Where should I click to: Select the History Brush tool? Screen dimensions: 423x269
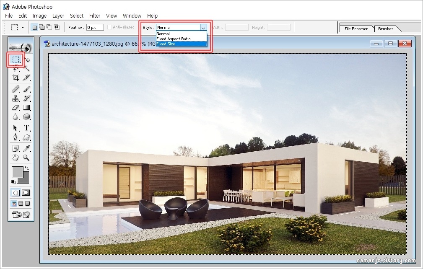click(27, 98)
